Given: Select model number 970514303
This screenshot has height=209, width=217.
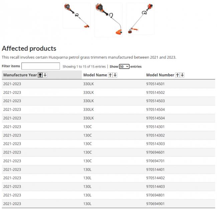Looking at the screenshot, I should point(156,144).
